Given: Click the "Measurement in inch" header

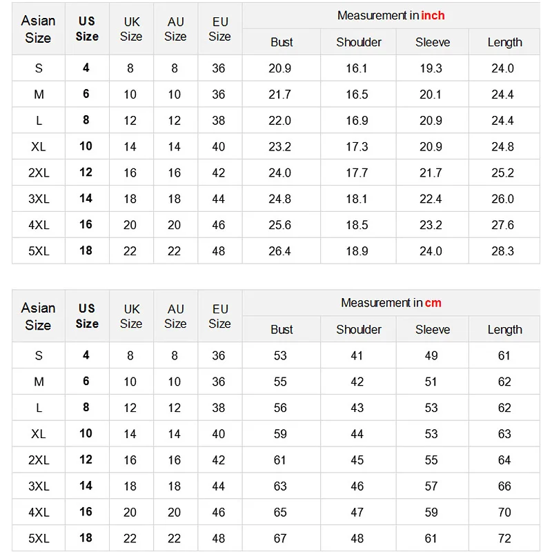Looking at the screenshot, I should (391, 15).
